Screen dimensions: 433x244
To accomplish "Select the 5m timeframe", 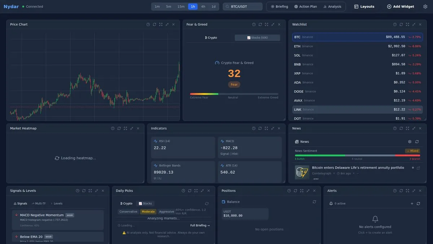I will click(169, 7).
